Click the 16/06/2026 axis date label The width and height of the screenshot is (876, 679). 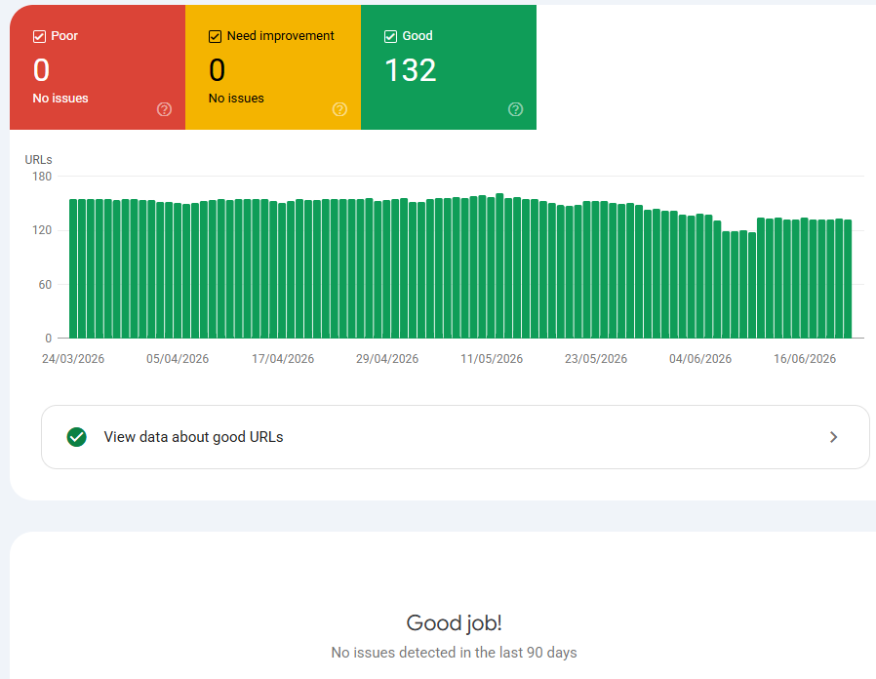[805, 359]
